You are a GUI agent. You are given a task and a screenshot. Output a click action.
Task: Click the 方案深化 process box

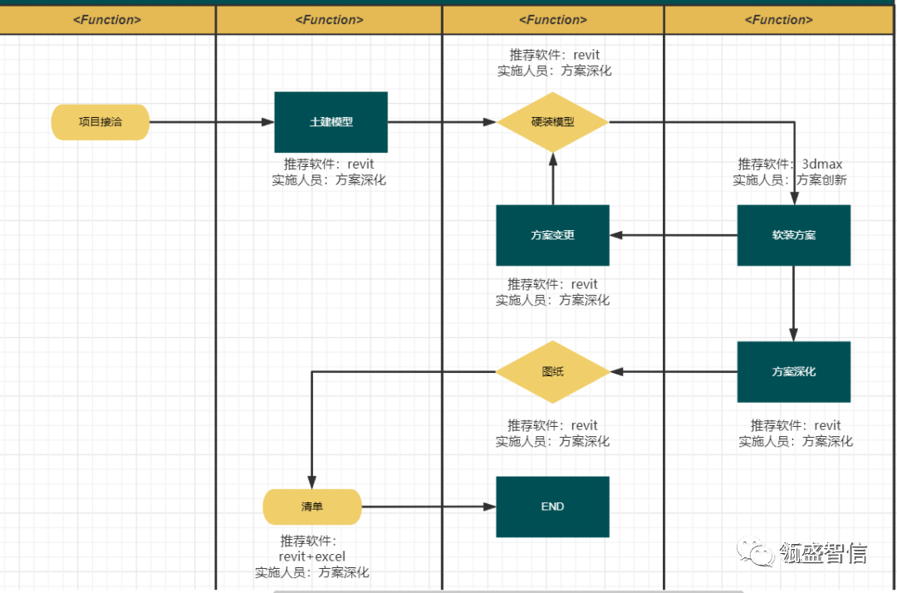[793, 372]
